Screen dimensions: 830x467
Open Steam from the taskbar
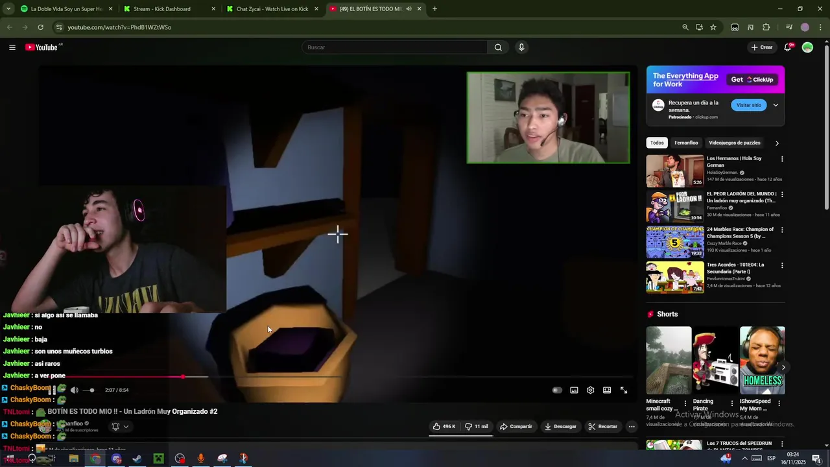(137, 459)
